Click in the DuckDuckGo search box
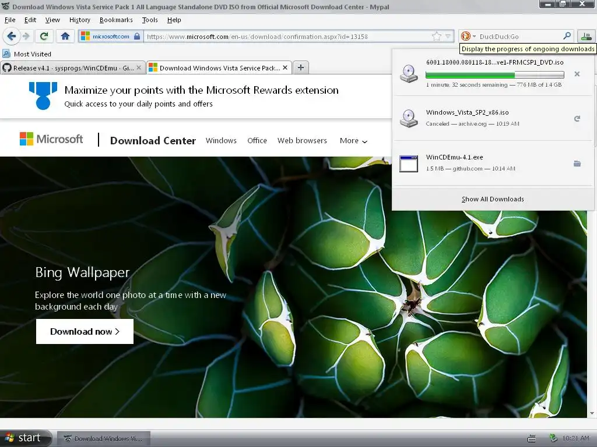This screenshot has height=447, width=597. tap(519, 37)
